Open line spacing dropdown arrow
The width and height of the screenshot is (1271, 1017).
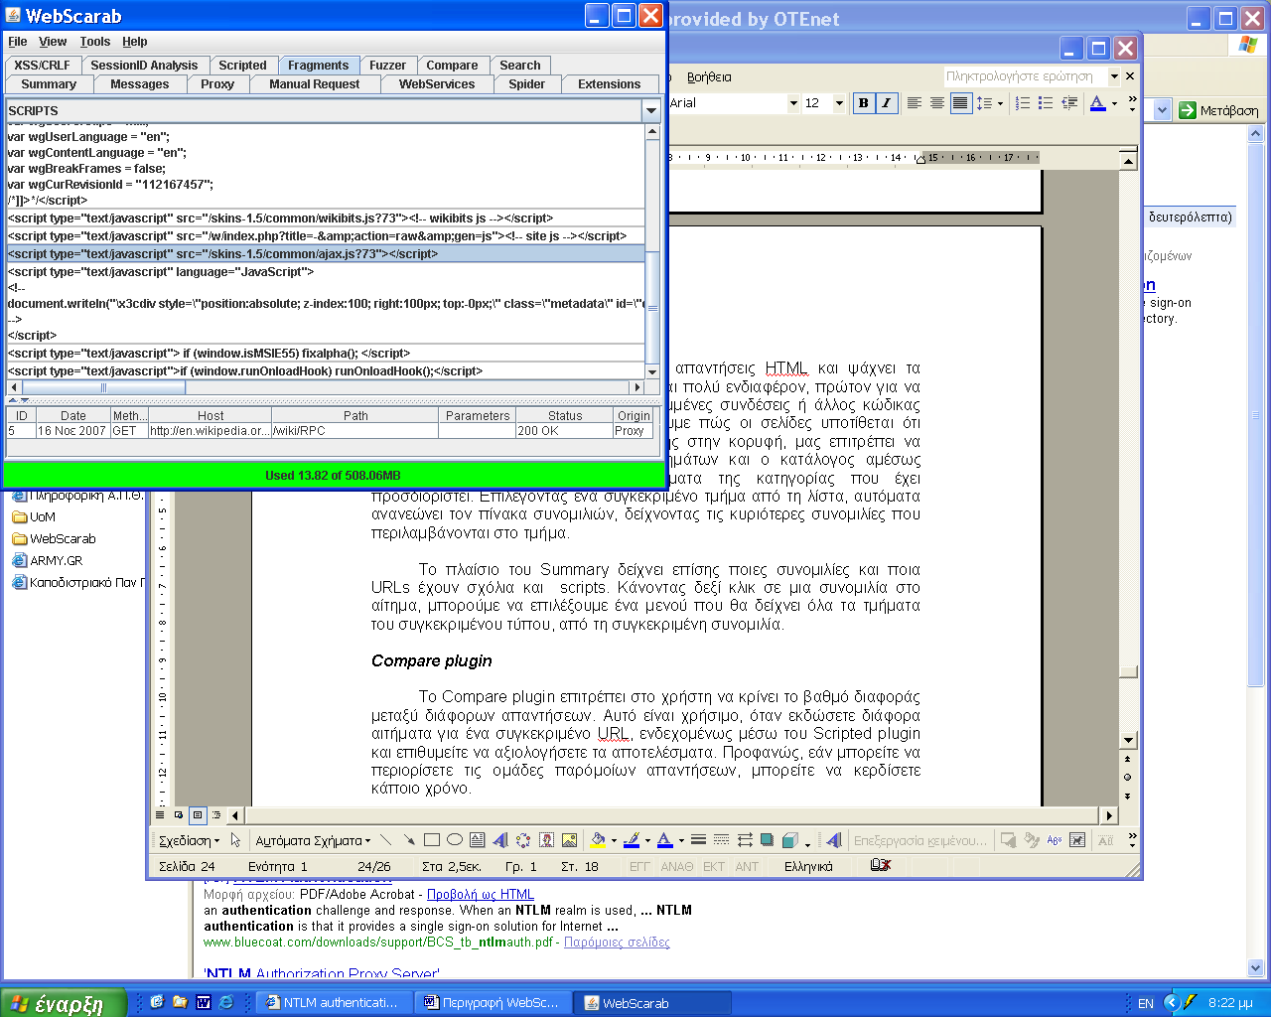1000,103
